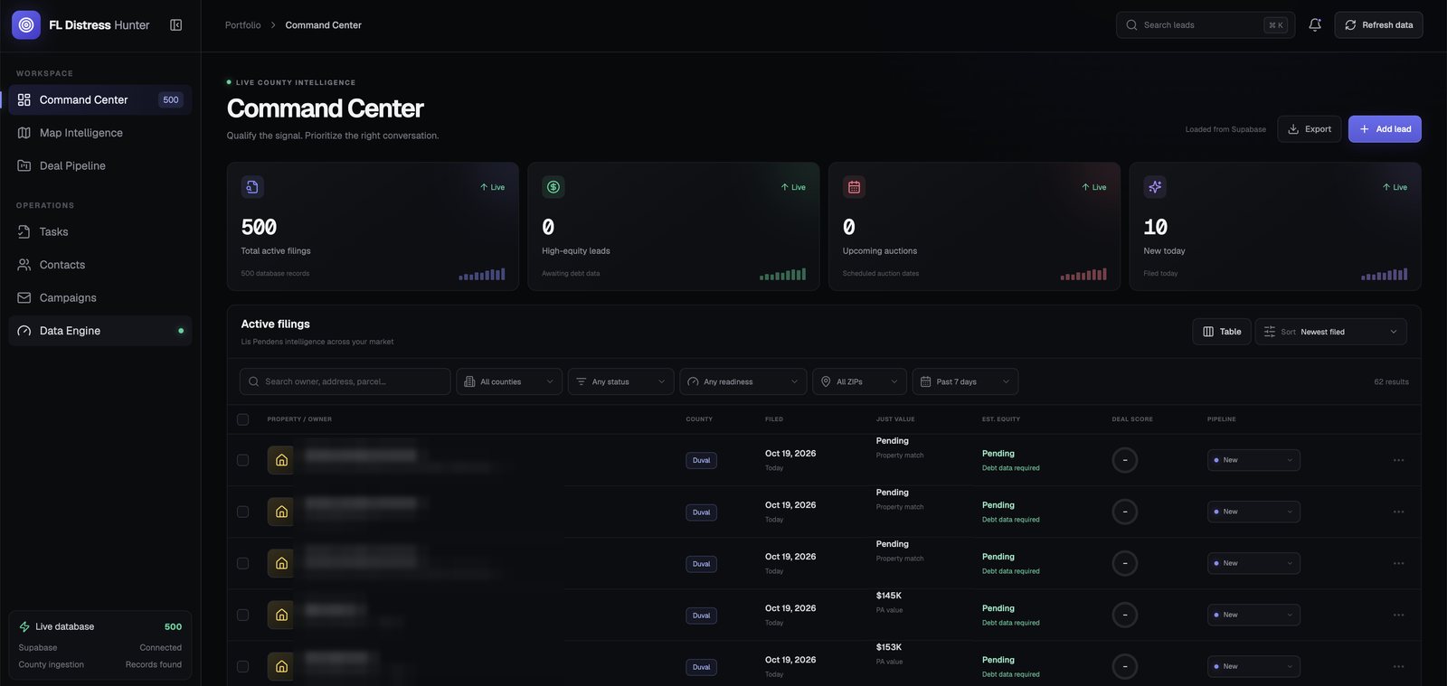
Task: Click the Duval county badge in the $145K row
Action: (x=701, y=616)
